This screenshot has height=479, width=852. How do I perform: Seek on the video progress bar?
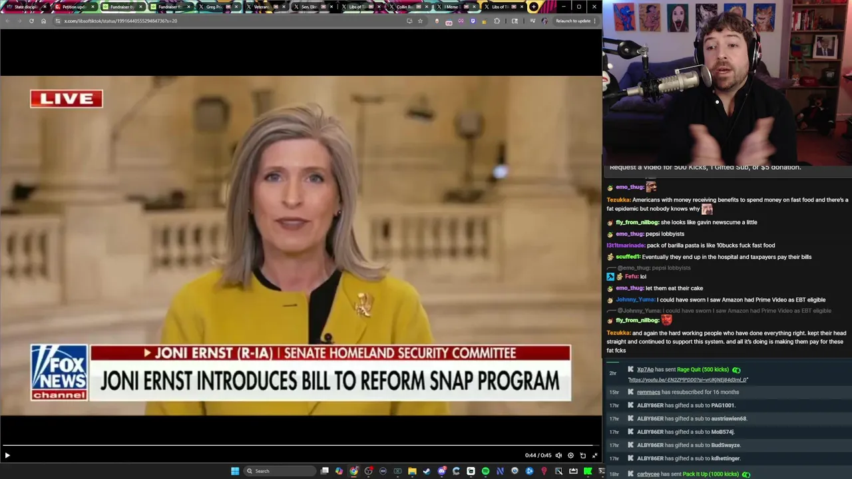click(298, 445)
